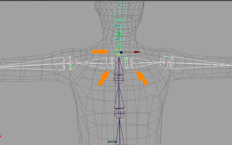This screenshot has width=232, height=145.
Task: Select the white outer shoulder joint sphere, right side
Action: 166,62
